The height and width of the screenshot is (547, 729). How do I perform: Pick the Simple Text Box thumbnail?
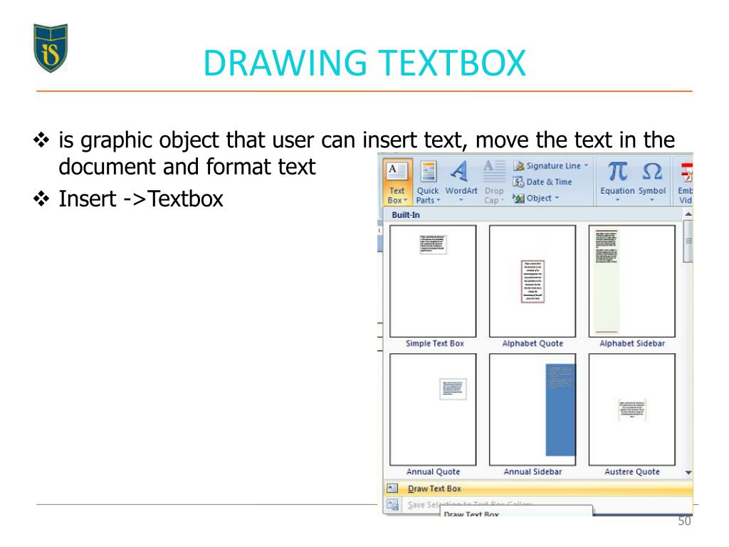(x=433, y=281)
